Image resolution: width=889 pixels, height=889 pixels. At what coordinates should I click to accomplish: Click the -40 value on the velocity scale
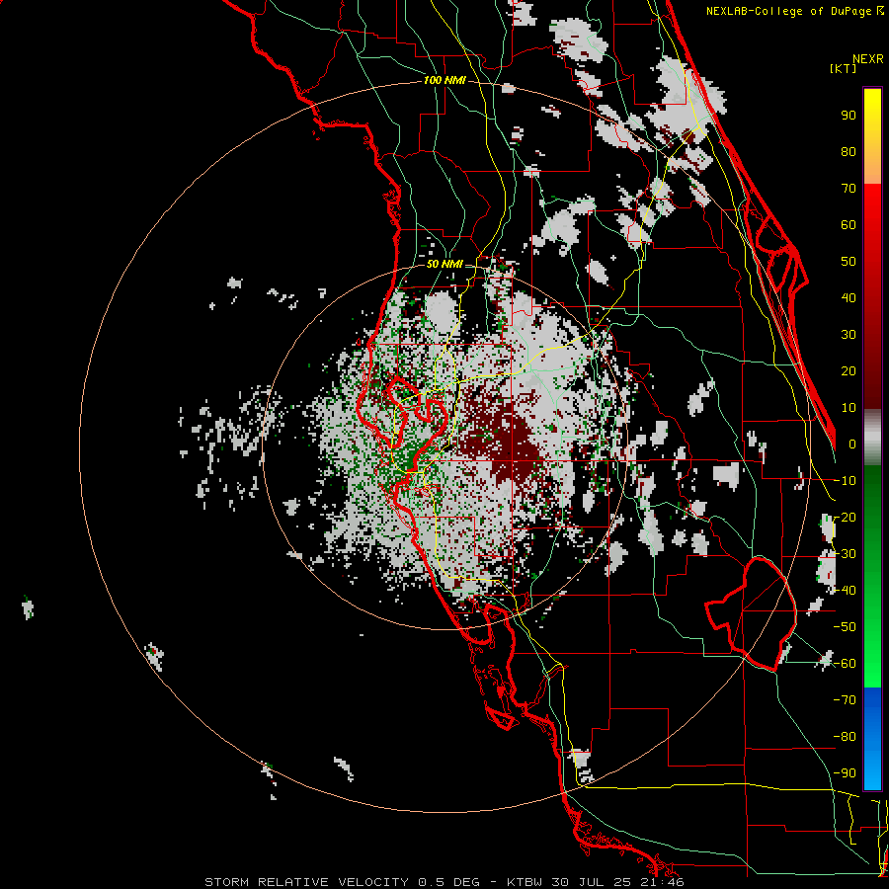(845, 591)
